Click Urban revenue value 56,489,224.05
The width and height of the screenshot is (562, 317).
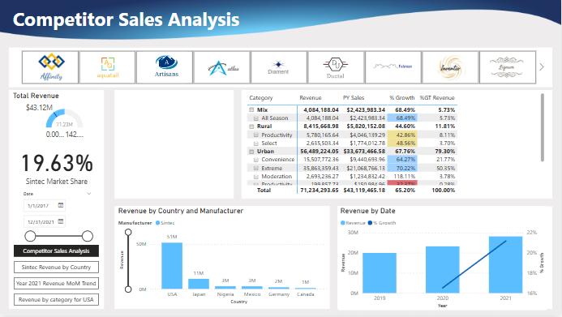click(320, 152)
